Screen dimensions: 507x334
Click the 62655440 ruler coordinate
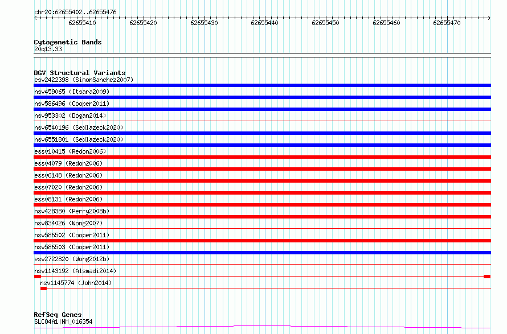[x=264, y=23]
